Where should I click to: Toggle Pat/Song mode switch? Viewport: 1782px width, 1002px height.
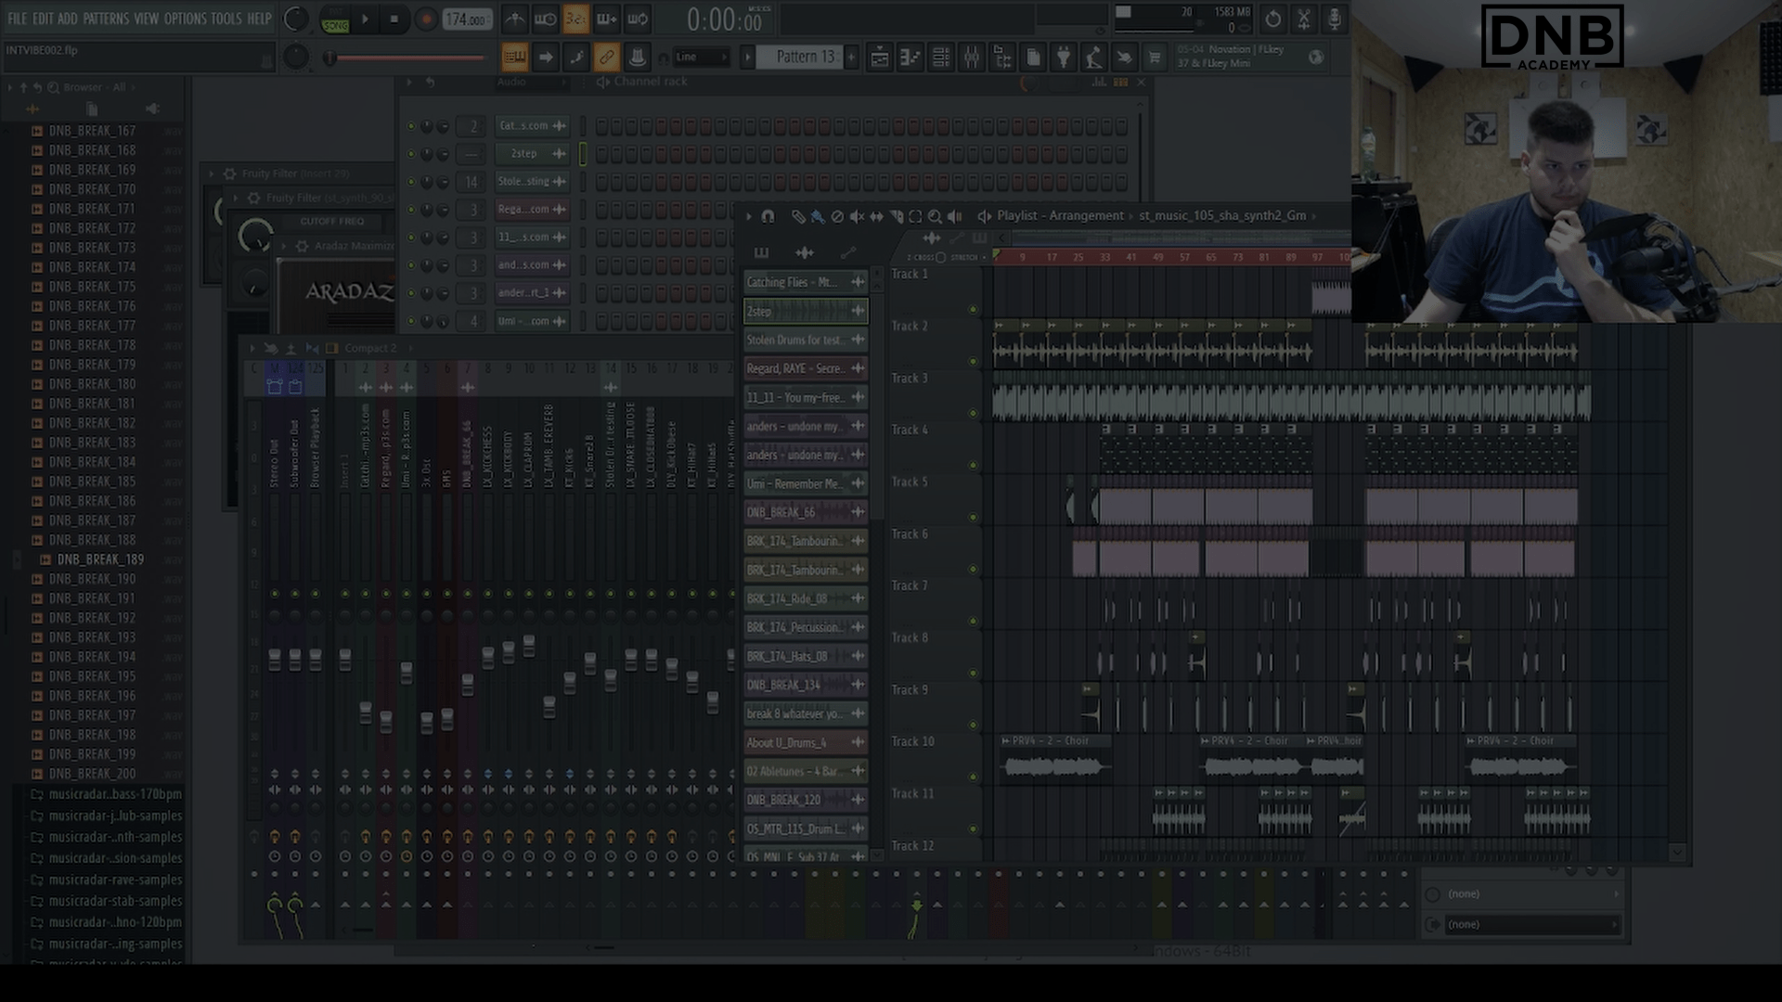click(335, 19)
